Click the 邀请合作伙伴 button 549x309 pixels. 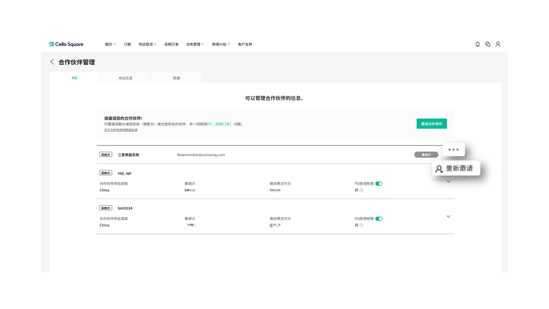pyautogui.click(x=431, y=124)
